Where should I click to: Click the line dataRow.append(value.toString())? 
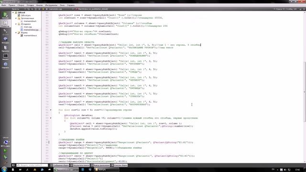[94, 129]
